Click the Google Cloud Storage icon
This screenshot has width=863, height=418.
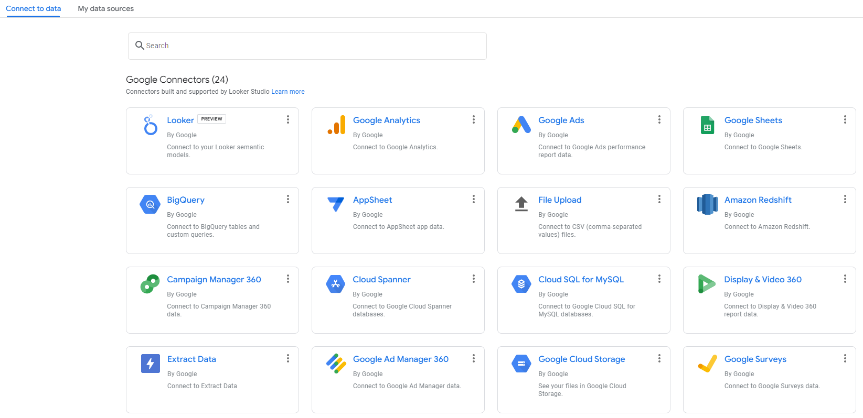[521, 364]
